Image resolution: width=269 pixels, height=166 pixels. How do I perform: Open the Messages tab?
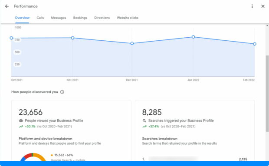click(59, 18)
